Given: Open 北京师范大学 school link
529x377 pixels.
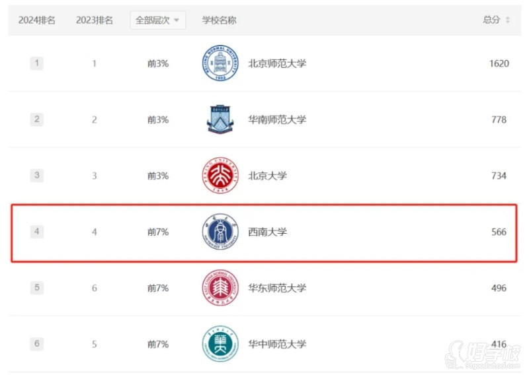Looking at the screenshot, I should 277,63.
